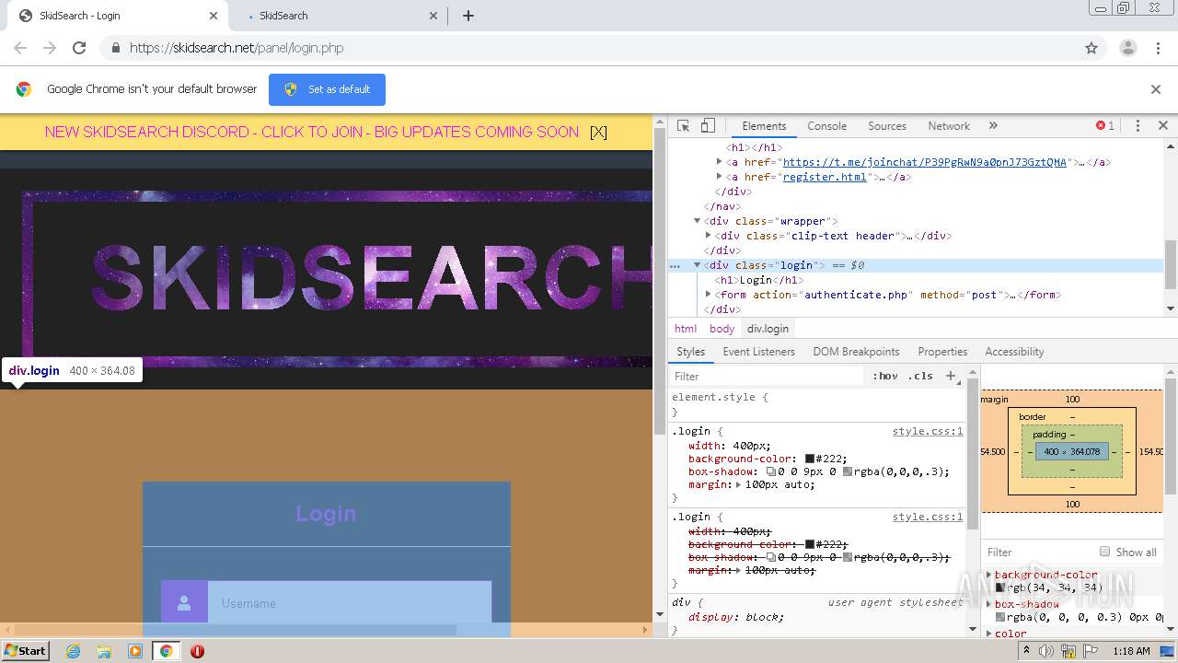Close the DevTools panel
Image resolution: width=1178 pixels, height=663 pixels.
click(x=1162, y=126)
